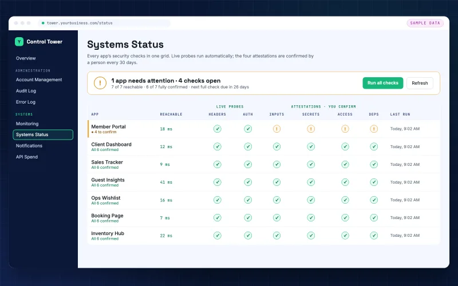Click the green Control Tower logo icon
Screen dimensions: 458x286
(19, 42)
